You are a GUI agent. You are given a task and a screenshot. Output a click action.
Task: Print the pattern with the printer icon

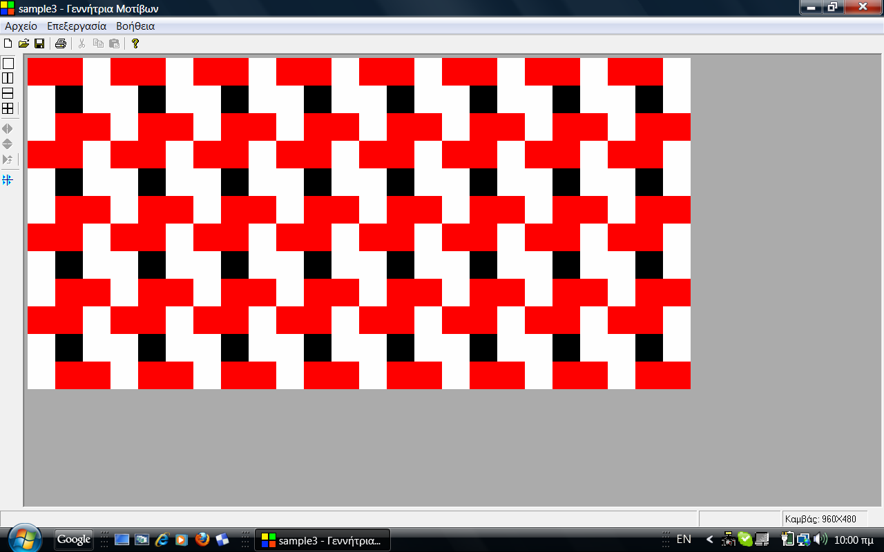[x=61, y=43]
